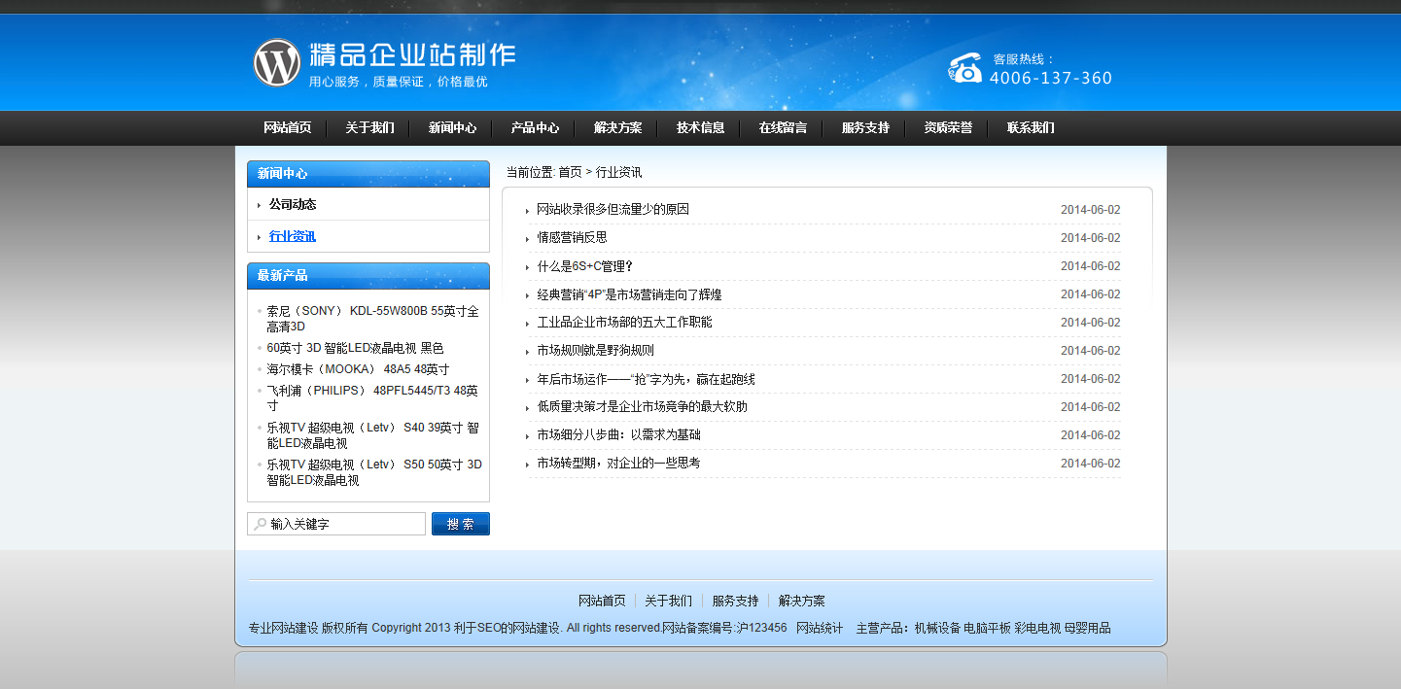The image size is (1401, 689).
Task: Click 首页 in the breadcrumb path
Action: (570, 172)
